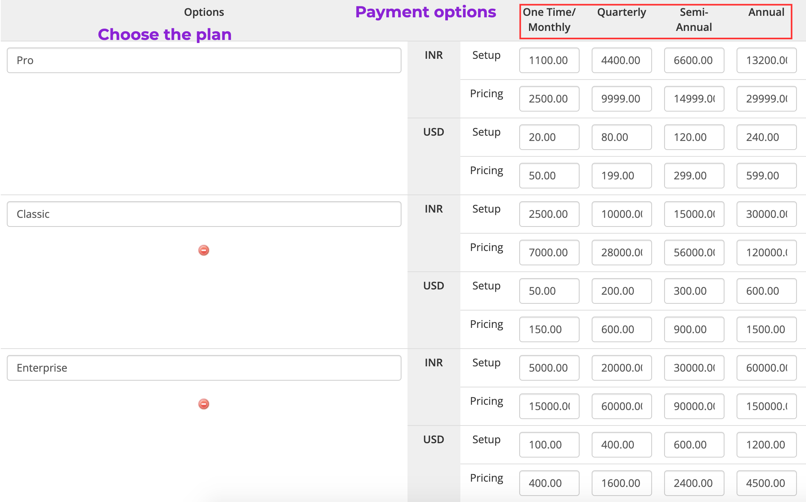Select the Enterprise INR Annual Pricing field
The width and height of the screenshot is (806, 502).
tap(766, 406)
